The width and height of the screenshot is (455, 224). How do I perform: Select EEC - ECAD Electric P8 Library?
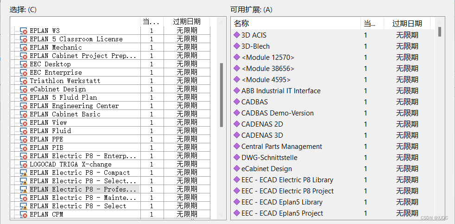click(287, 180)
